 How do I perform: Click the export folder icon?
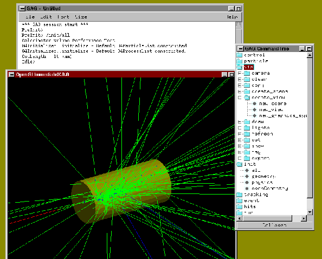247,158
